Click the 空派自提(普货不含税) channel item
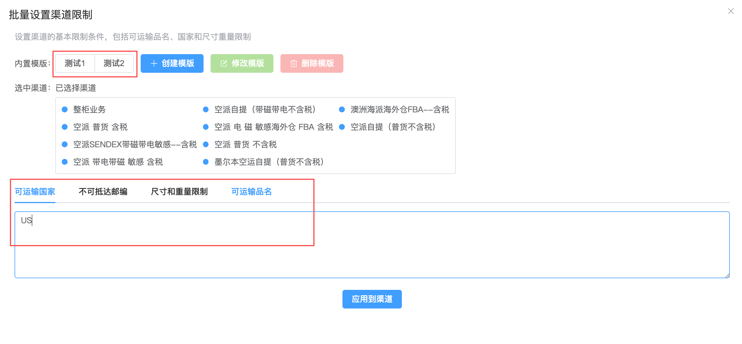This screenshot has width=742, height=344. click(x=393, y=127)
